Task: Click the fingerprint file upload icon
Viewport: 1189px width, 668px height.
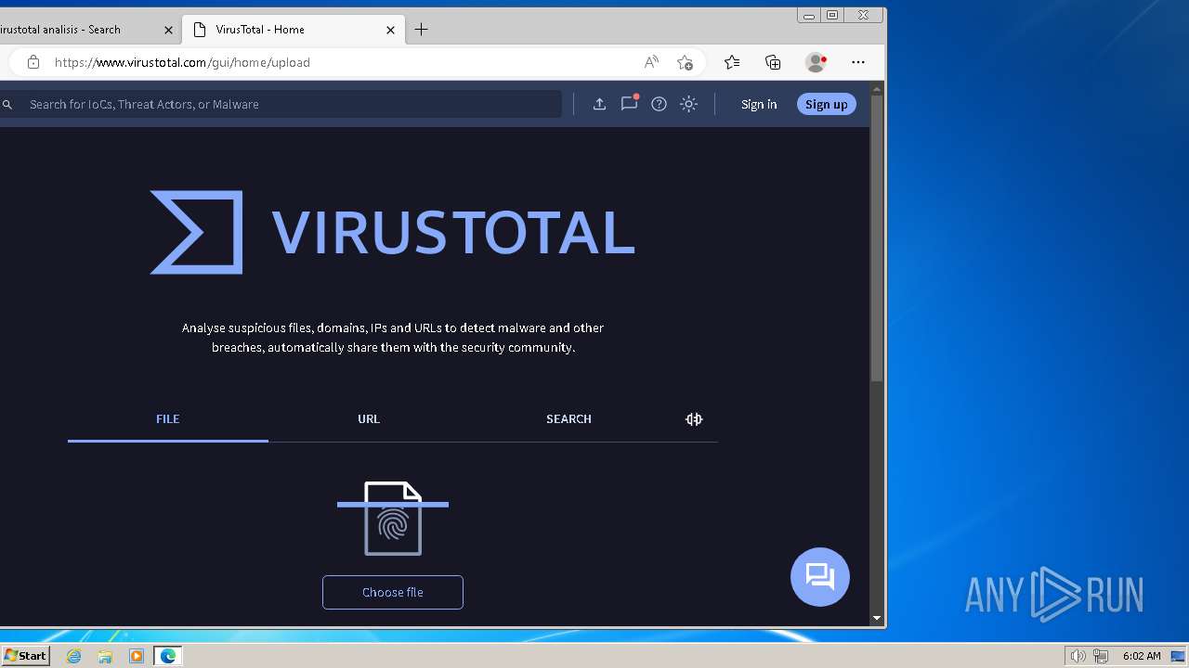Action: [x=393, y=519]
